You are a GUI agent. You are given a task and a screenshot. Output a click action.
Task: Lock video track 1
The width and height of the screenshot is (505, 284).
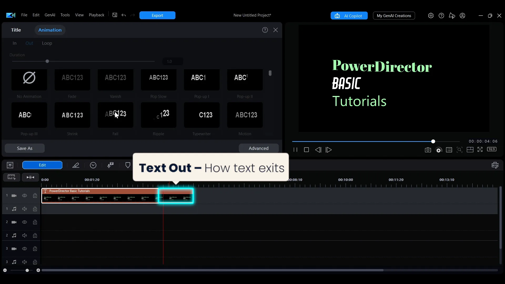point(35,196)
